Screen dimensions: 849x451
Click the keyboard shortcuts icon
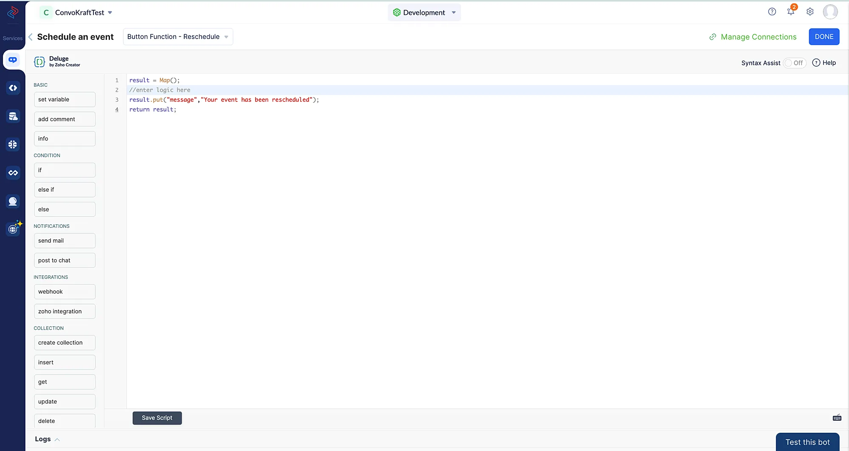tap(837, 418)
